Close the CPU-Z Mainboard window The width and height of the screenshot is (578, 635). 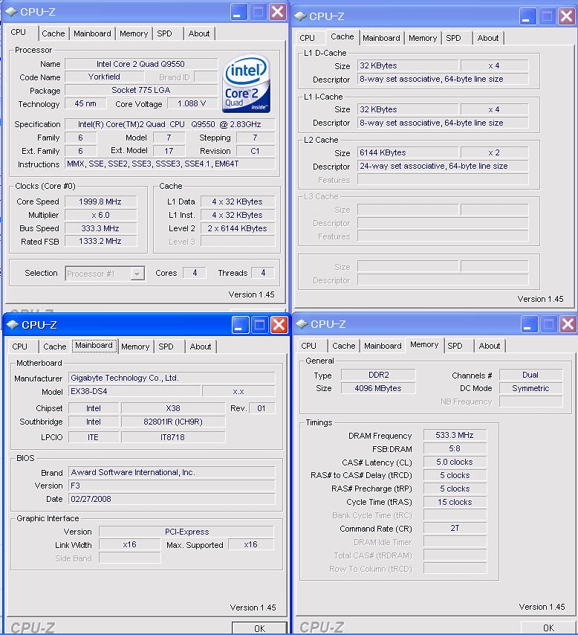pos(279,325)
